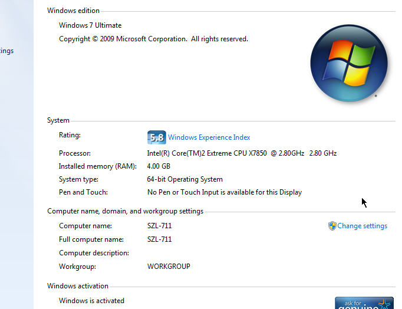Click the ask for genuine badge

pyautogui.click(x=364, y=303)
